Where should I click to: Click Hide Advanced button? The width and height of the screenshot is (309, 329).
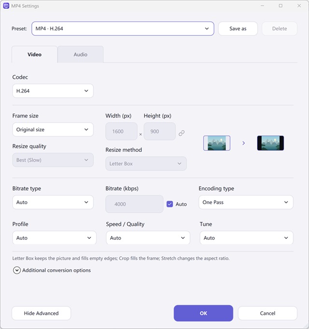tap(41, 313)
